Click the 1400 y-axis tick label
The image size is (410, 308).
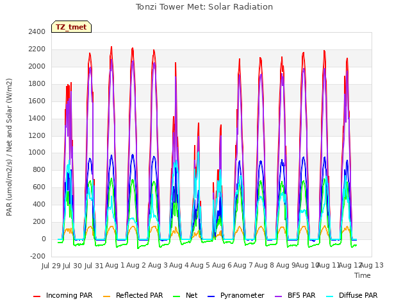coord(37,118)
